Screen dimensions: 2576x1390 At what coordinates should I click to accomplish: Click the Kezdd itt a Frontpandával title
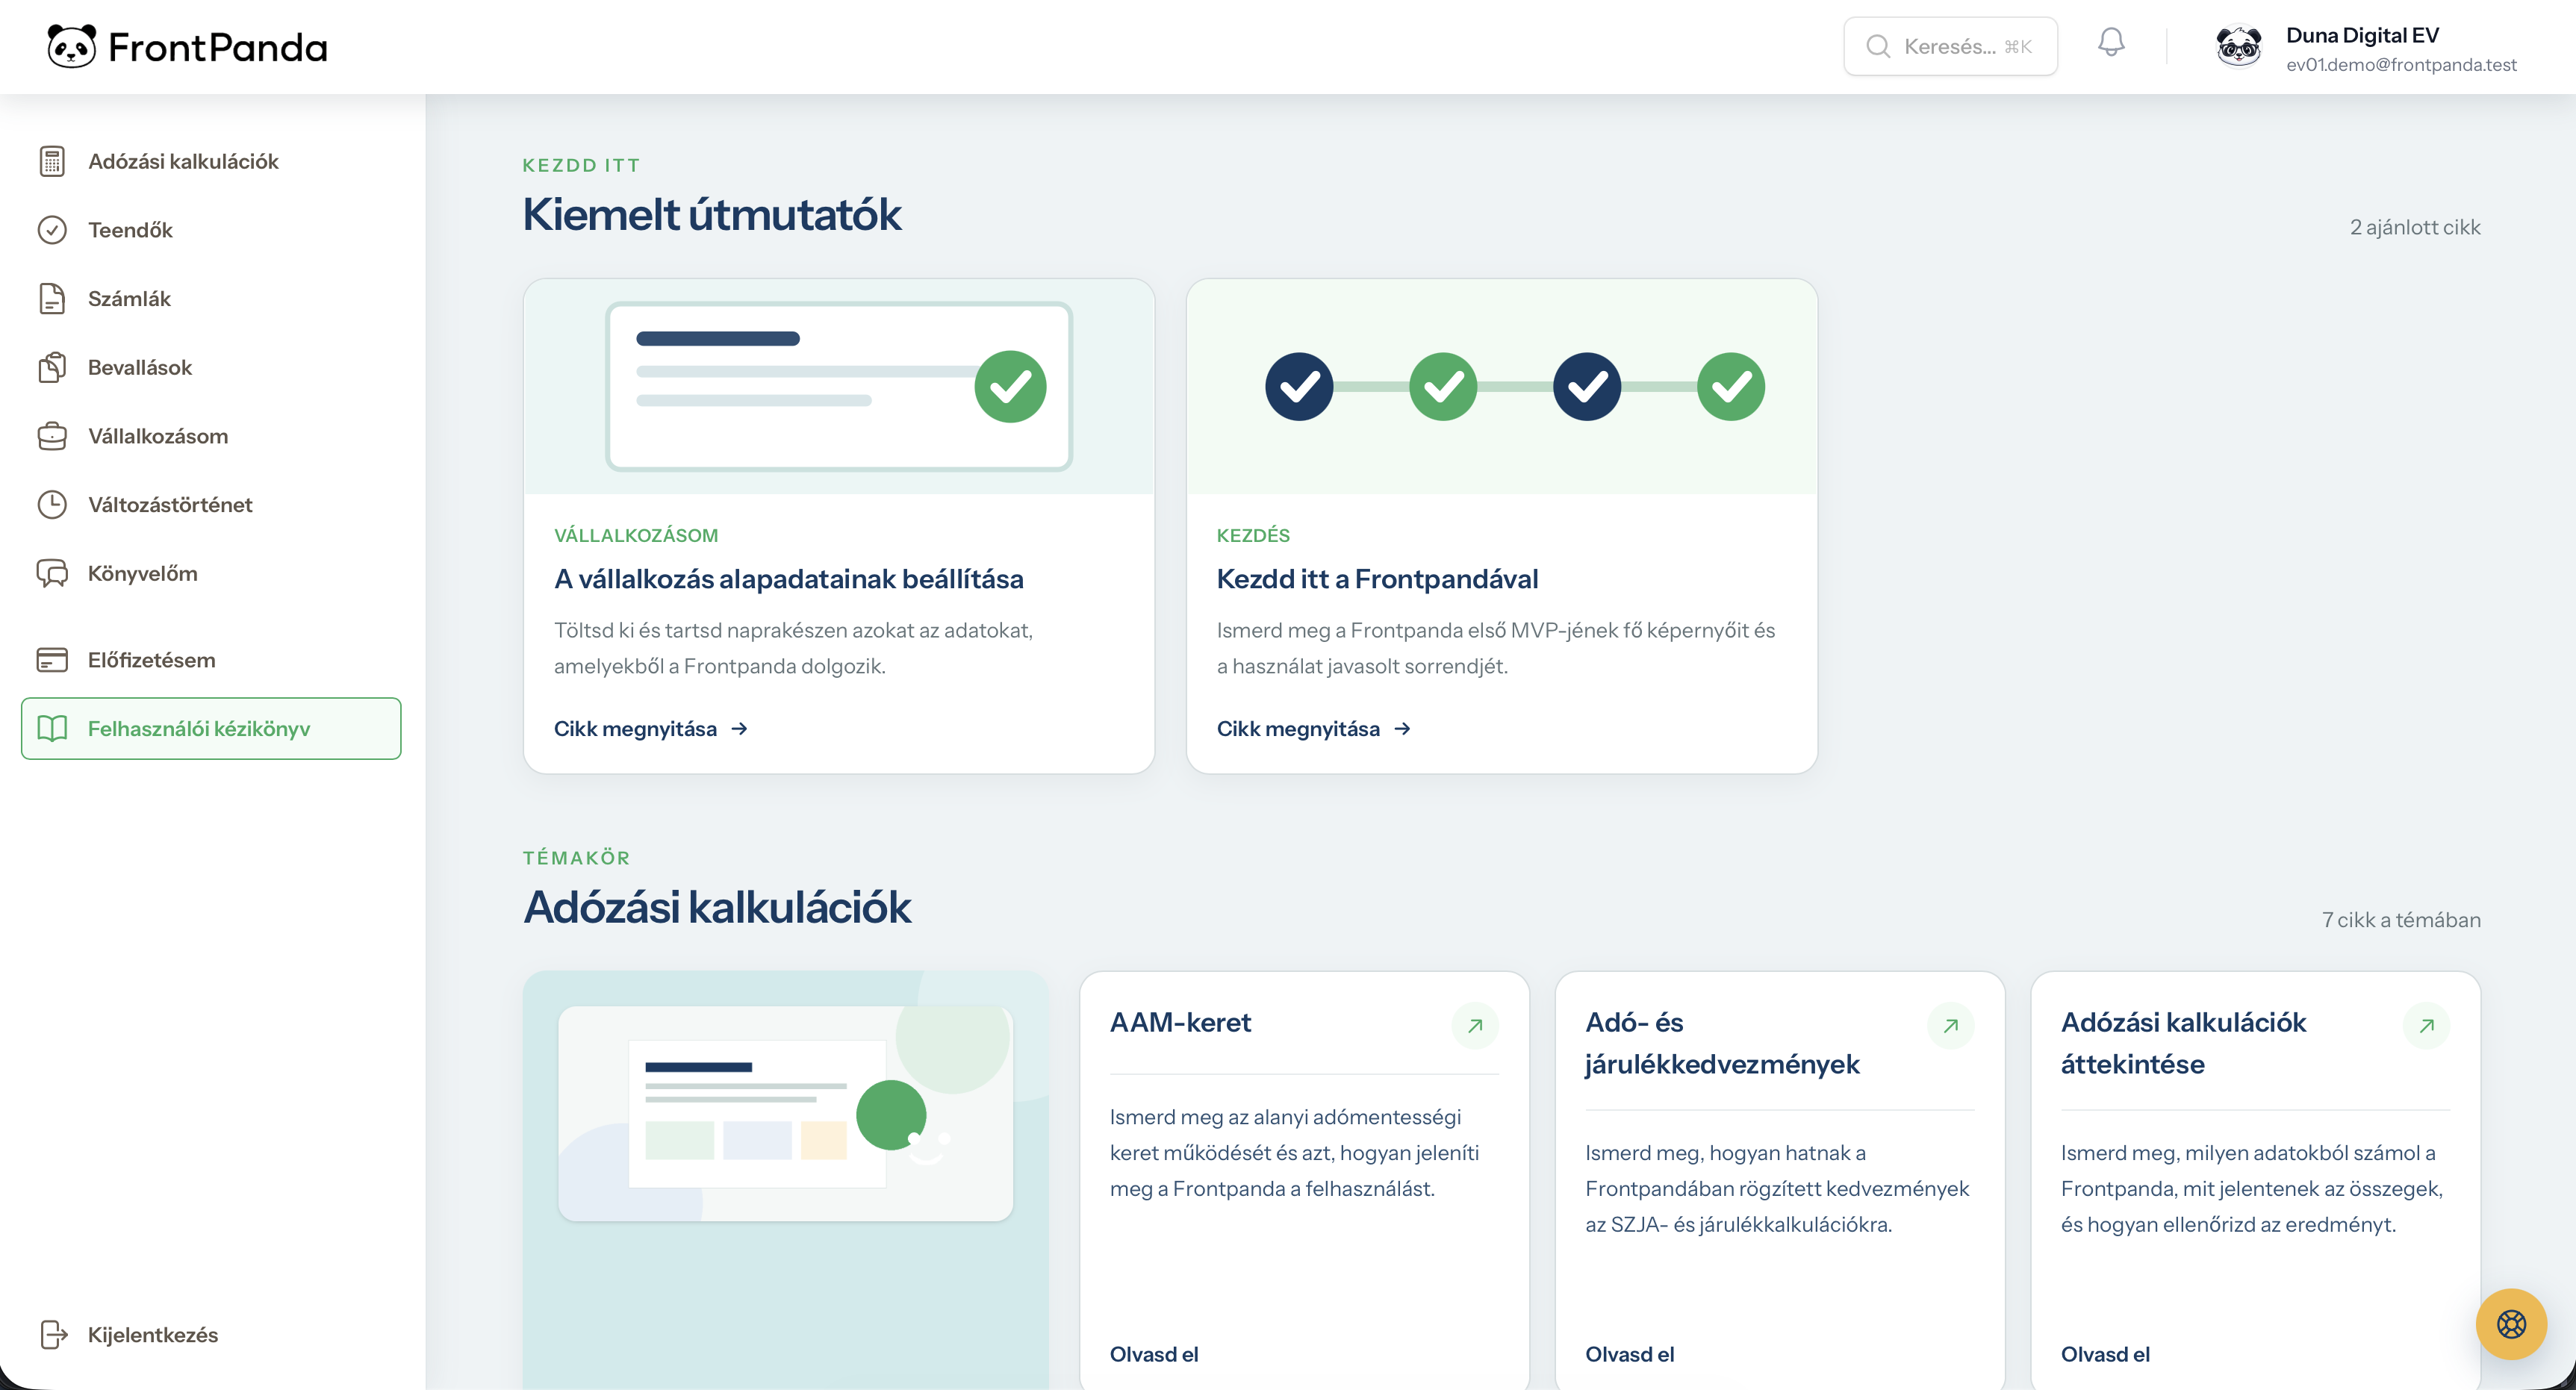tap(1377, 579)
